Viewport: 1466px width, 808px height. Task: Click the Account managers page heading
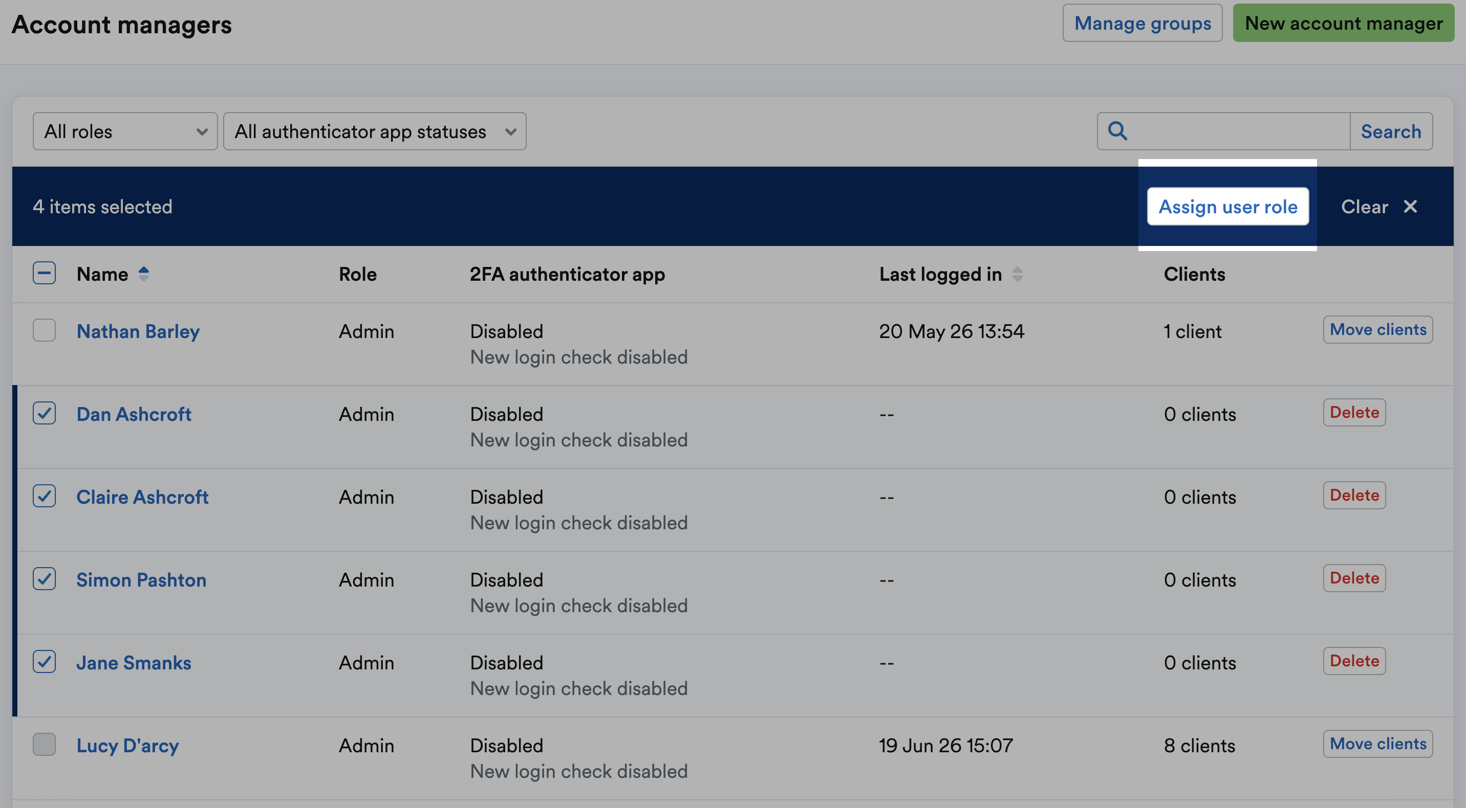click(x=122, y=25)
